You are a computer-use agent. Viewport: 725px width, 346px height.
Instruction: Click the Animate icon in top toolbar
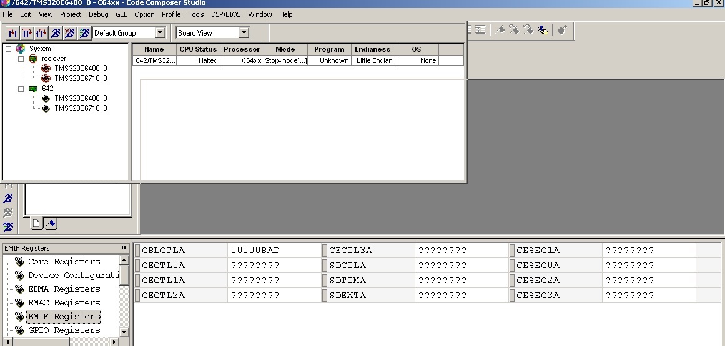tap(84, 33)
